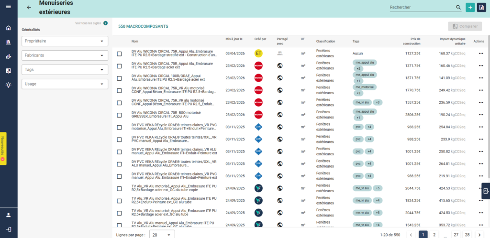490x238 pixels.
Task: Go to page 2 of results
Action: (434, 235)
